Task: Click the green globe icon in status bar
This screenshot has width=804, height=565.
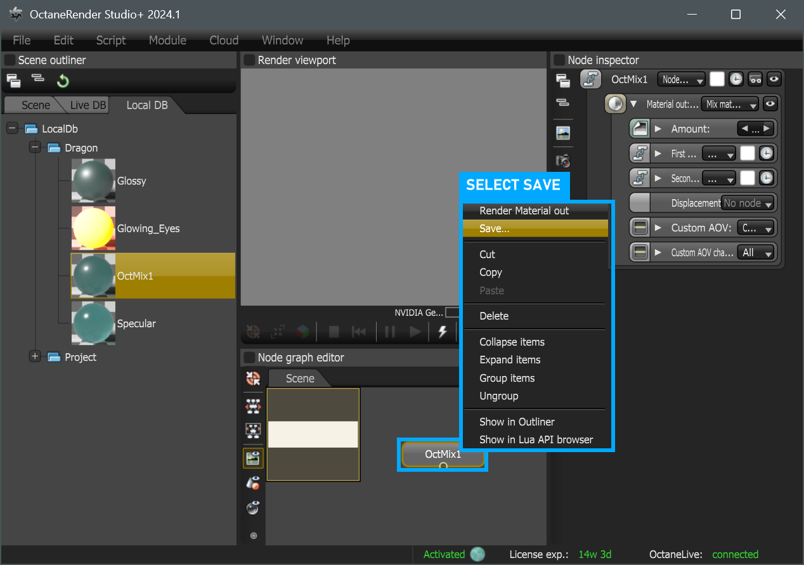Action: tap(477, 554)
